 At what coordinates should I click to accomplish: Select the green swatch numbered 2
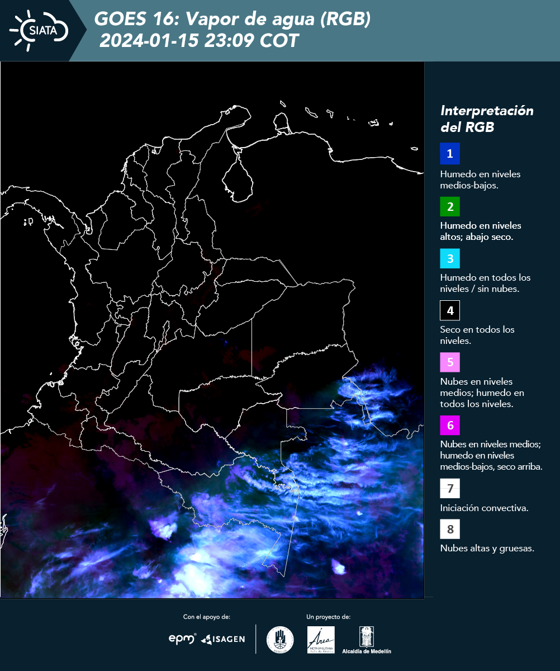(x=450, y=206)
